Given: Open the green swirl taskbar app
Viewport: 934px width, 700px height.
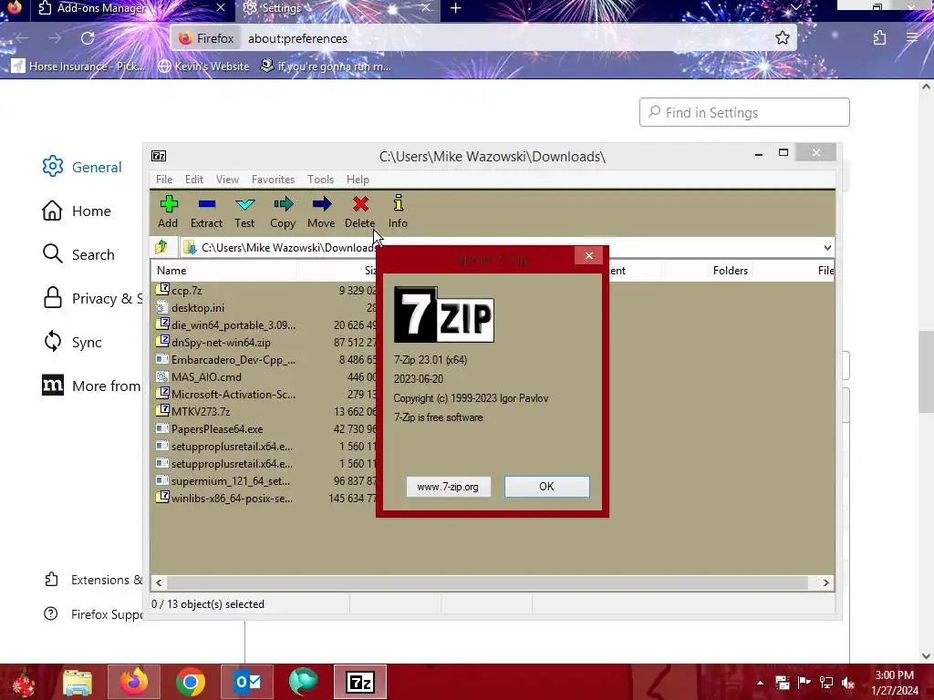Looking at the screenshot, I should coord(304,682).
